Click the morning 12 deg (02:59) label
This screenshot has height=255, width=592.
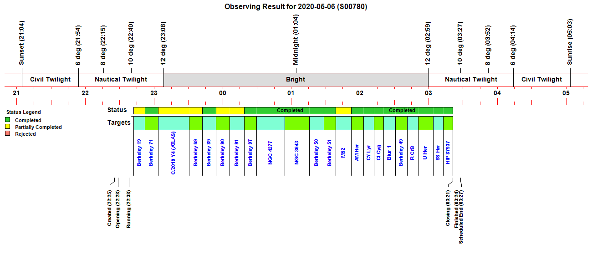point(428,44)
